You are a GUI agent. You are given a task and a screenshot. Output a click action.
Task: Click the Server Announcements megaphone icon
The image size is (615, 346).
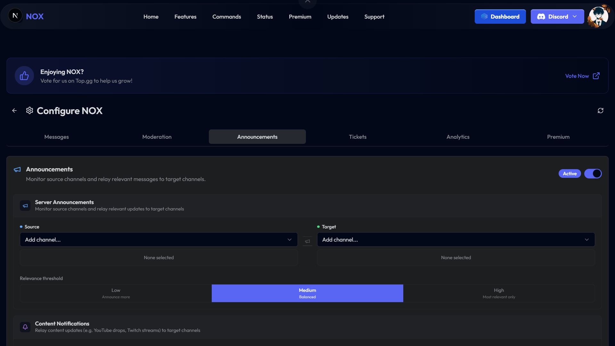click(x=25, y=206)
